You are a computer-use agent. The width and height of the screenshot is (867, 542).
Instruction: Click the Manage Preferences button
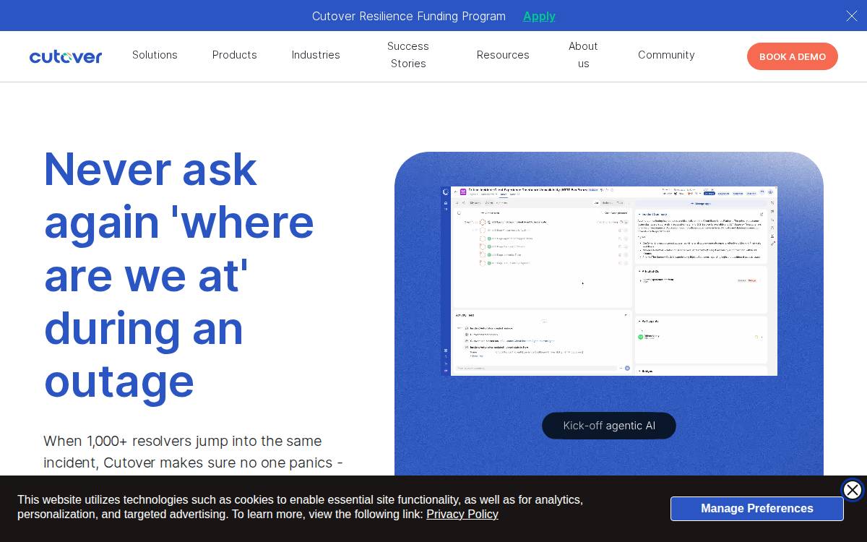pos(756,509)
